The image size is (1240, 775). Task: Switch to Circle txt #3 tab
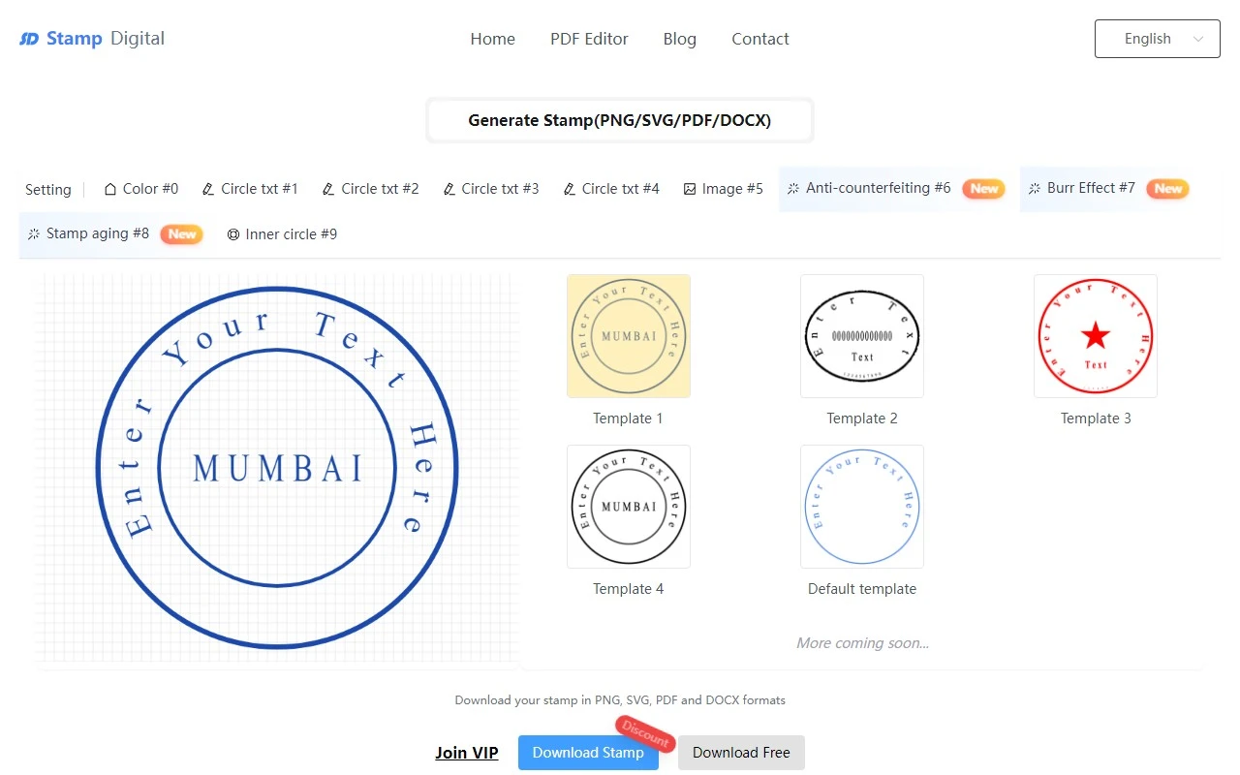point(490,189)
